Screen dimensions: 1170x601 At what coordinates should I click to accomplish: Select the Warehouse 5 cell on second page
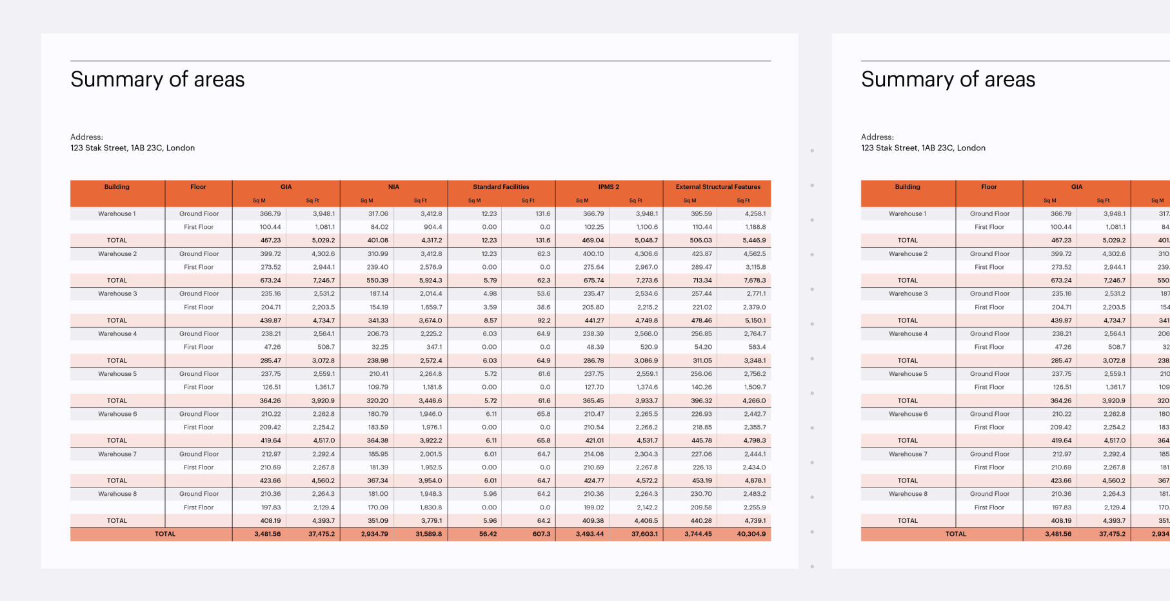(x=907, y=374)
